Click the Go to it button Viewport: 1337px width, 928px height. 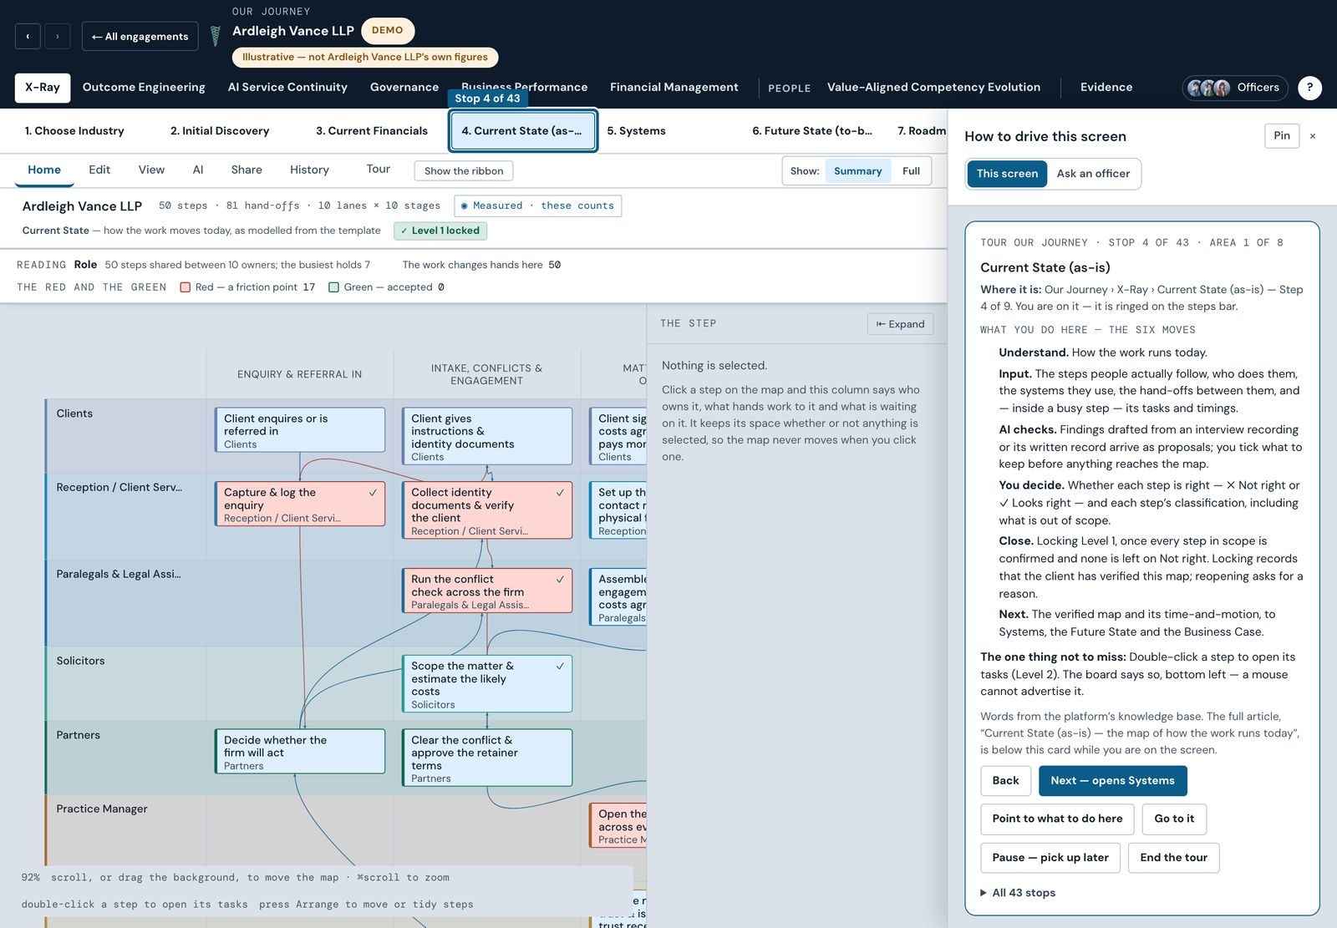(1174, 819)
